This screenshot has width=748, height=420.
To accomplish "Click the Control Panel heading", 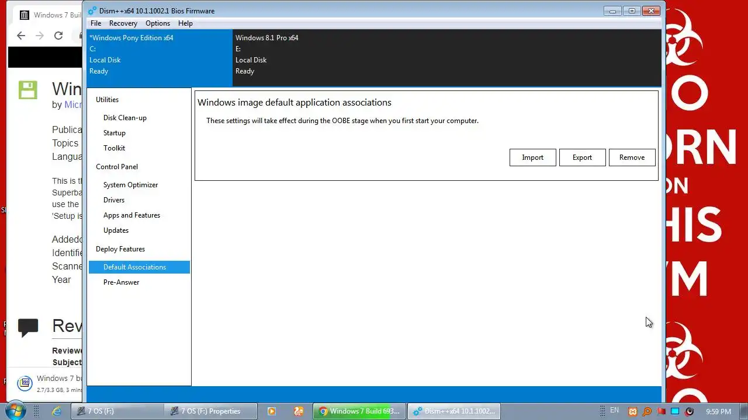I will coord(117,167).
